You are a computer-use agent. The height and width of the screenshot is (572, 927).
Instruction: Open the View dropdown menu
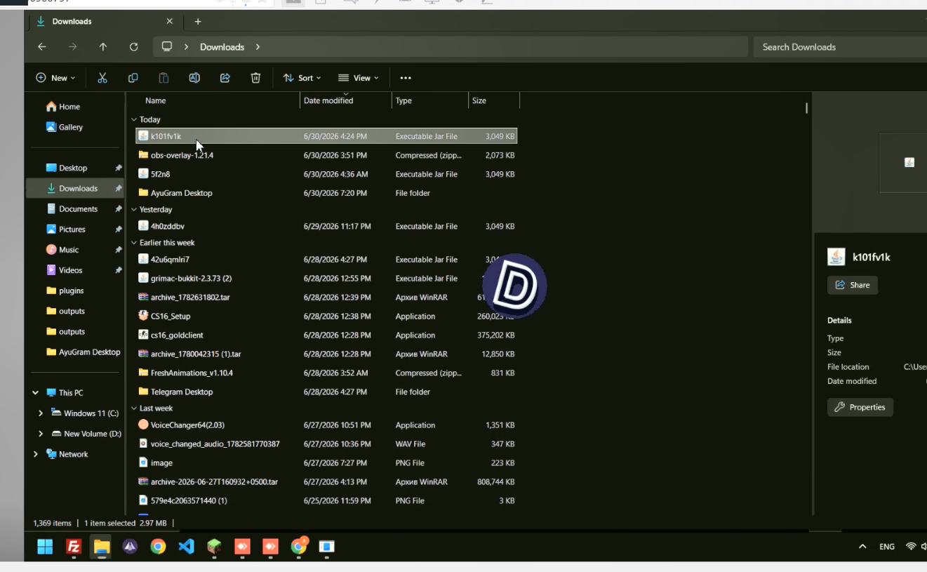[358, 78]
